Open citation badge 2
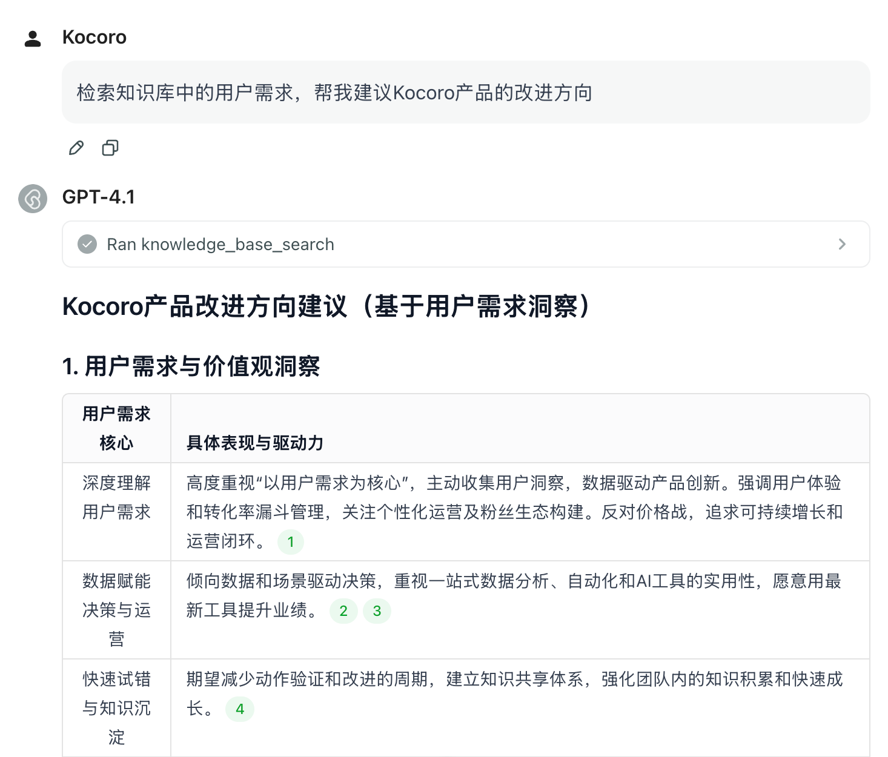 [343, 611]
